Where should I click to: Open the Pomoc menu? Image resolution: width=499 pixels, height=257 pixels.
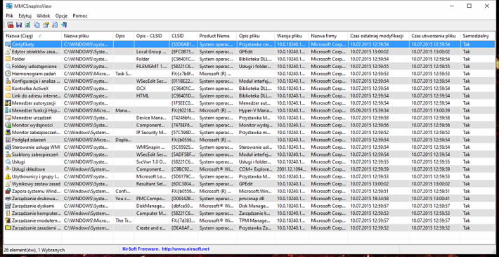click(x=80, y=15)
